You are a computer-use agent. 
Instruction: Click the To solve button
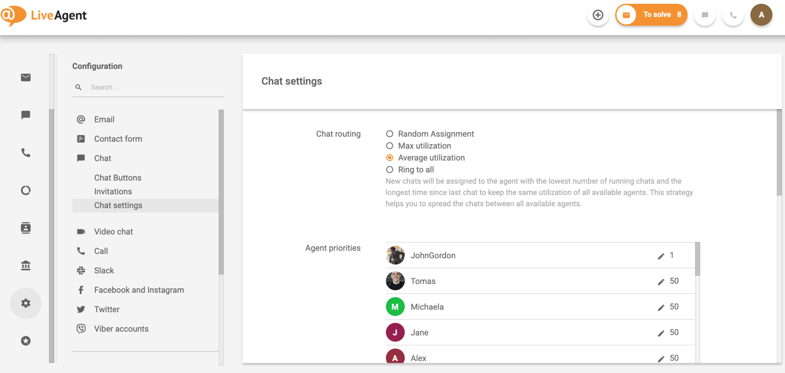coord(657,15)
